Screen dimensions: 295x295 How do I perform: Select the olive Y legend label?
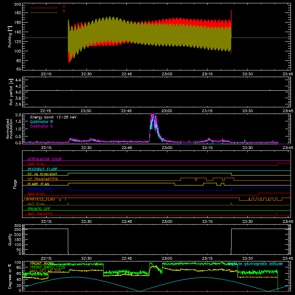coord(64,11)
